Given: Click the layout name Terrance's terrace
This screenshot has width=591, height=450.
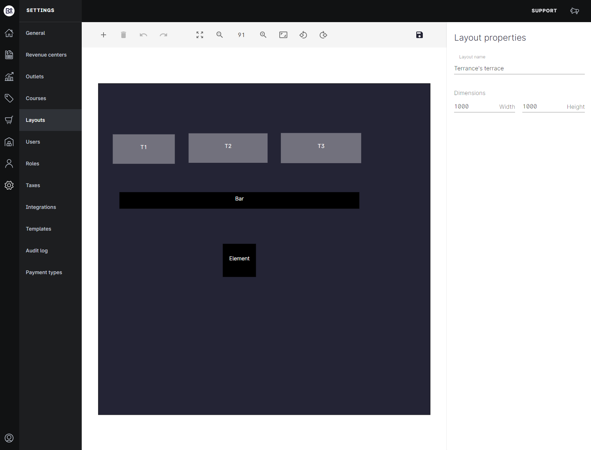Looking at the screenshot, I should (479, 68).
